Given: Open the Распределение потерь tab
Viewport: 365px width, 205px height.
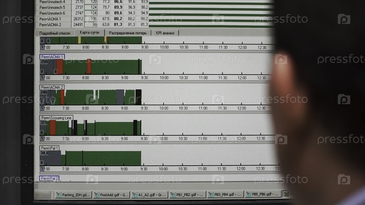Looking at the screenshot, I should pos(128,33).
